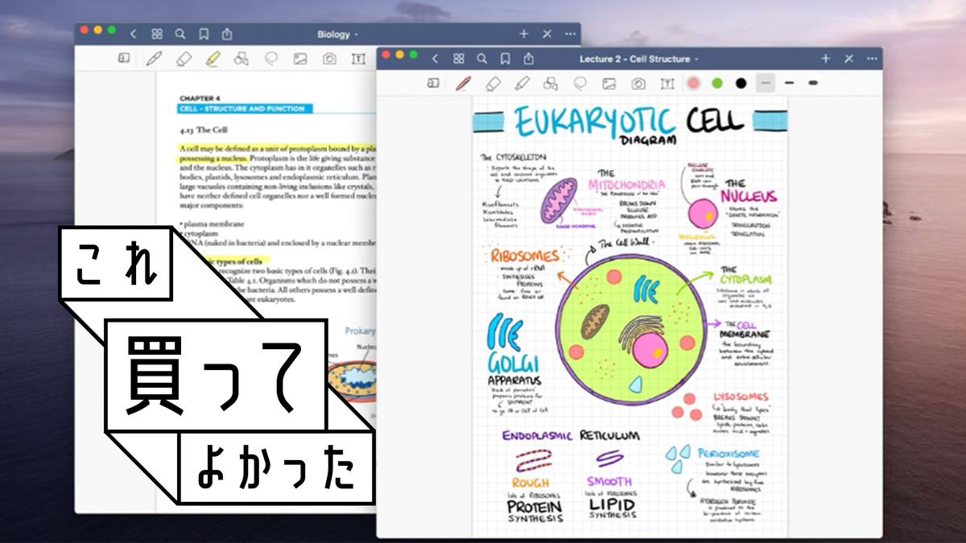
Task: Close the Biology document tab with X
Action: click(x=547, y=34)
